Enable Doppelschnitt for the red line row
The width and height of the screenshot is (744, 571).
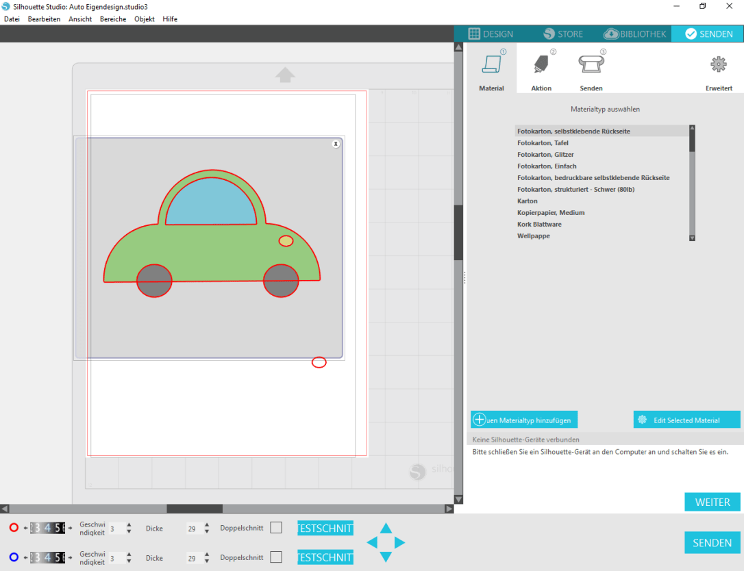[276, 528]
